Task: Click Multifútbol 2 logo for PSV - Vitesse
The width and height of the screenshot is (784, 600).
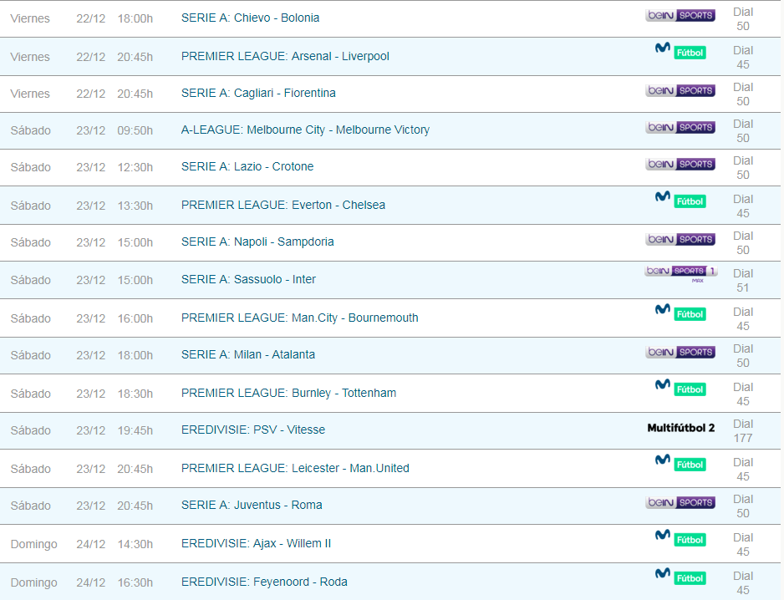Action: coord(680,429)
